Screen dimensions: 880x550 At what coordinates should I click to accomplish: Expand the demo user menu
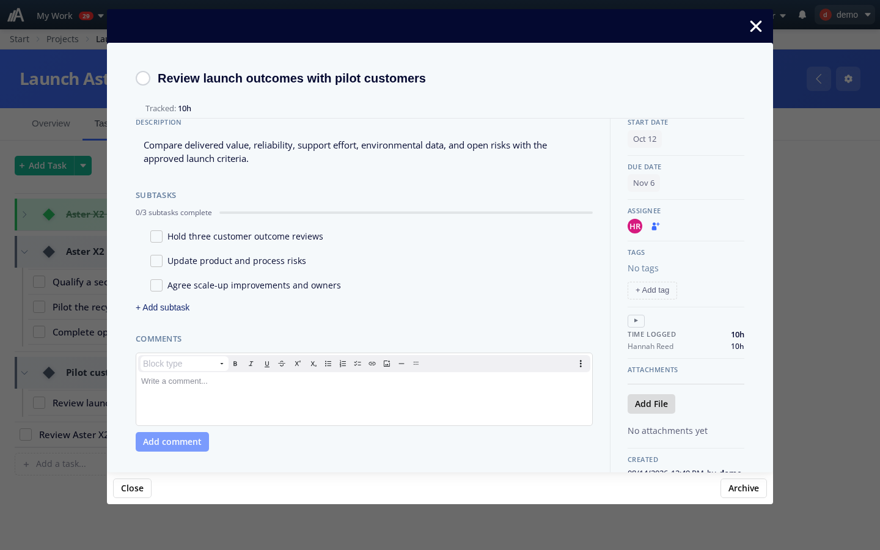click(x=846, y=15)
